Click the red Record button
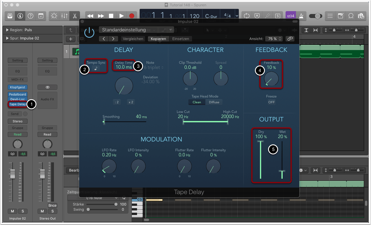371x225 pixels. pyautogui.click(x=132, y=16)
